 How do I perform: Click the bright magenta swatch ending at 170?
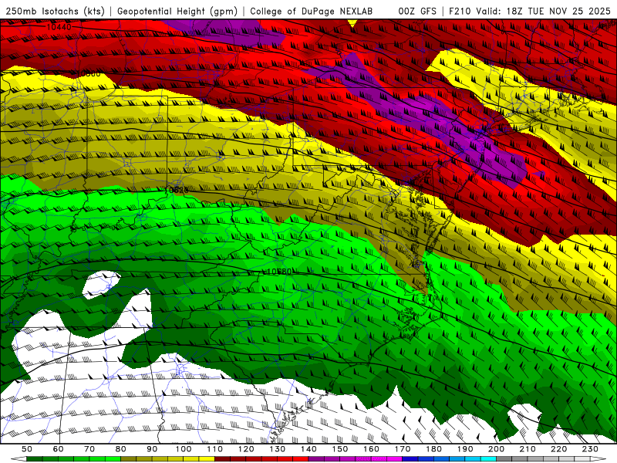coord(395,459)
